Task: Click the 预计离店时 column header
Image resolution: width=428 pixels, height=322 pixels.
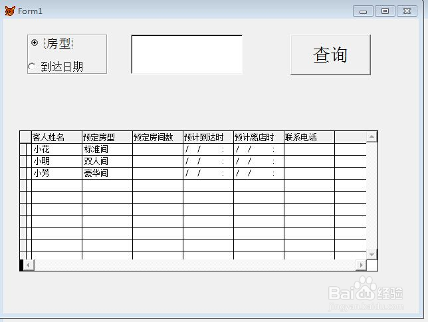Action: coord(259,137)
